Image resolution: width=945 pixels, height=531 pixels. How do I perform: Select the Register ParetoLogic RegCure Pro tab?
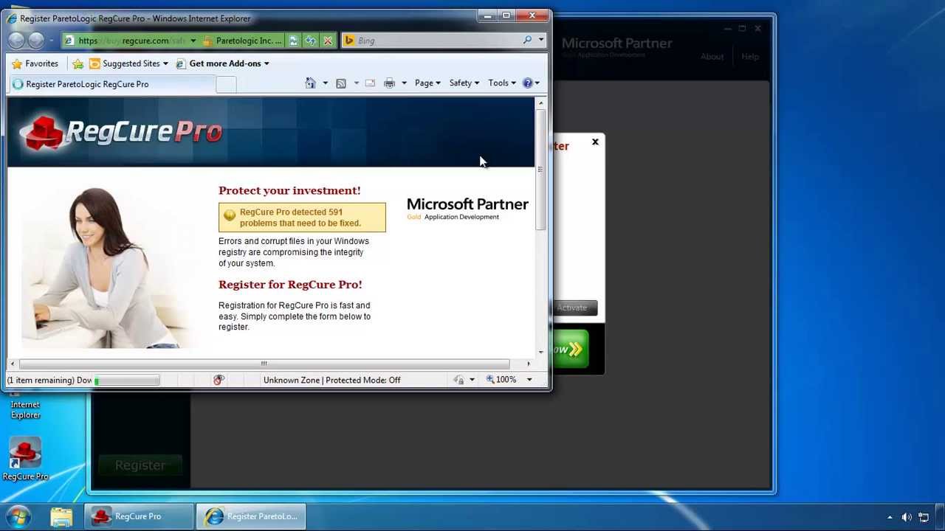tap(111, 84)
